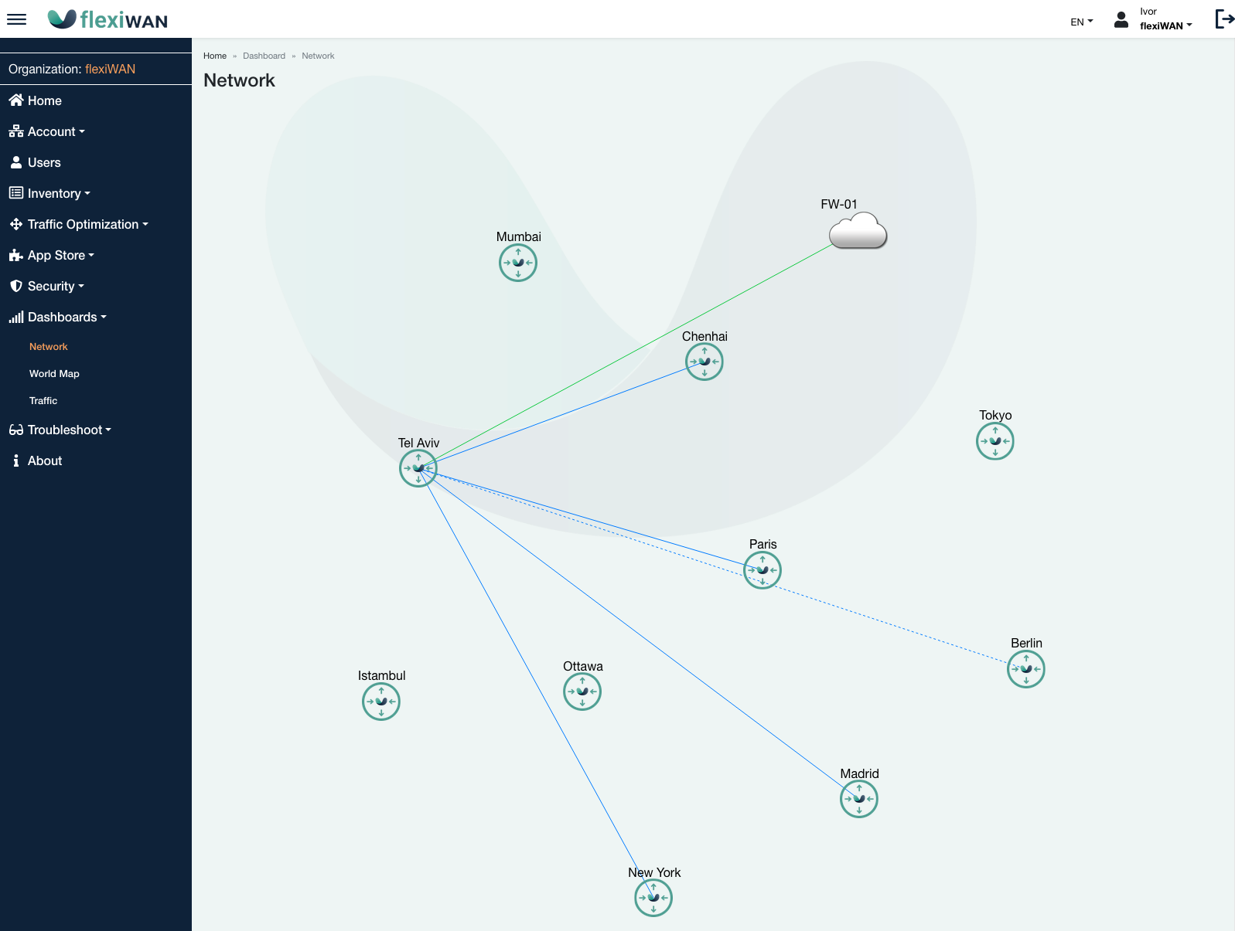Open World Map dashboard
The width and height of the screenshot is (1235, 931).
[54, 374]
